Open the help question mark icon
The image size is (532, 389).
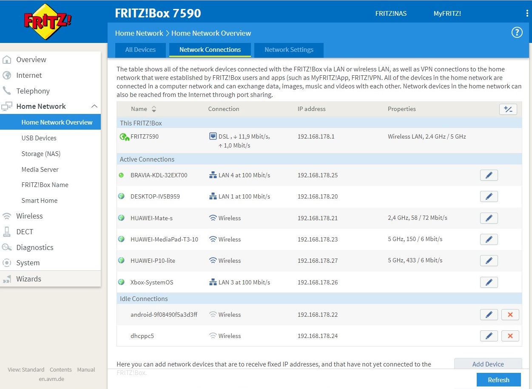click(x=517, y=32)
